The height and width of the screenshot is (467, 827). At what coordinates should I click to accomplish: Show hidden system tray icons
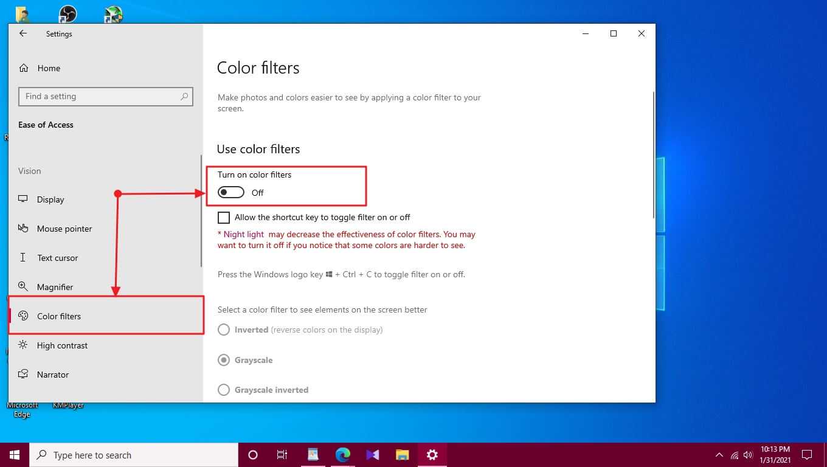point(719,455)
